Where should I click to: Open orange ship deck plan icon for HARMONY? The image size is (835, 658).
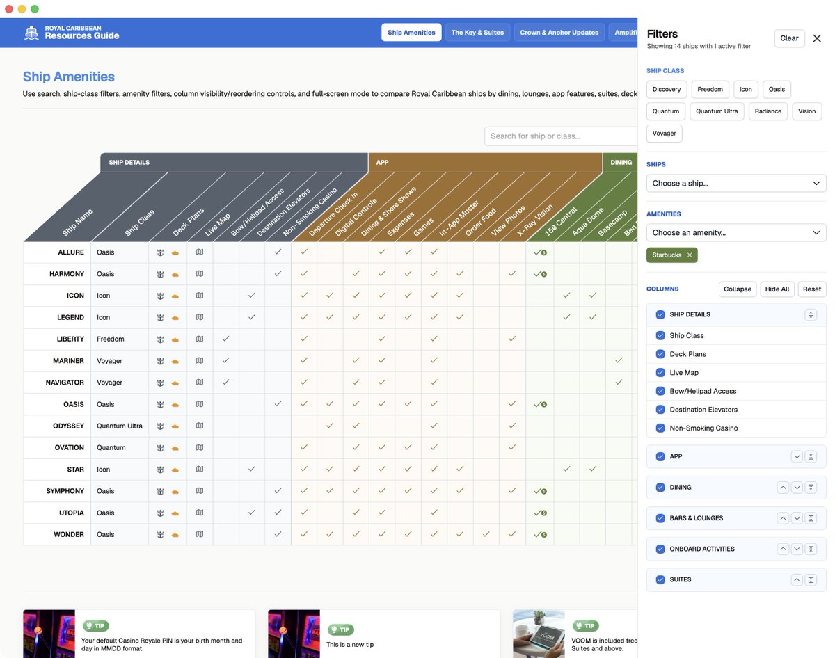click(x=175, y=274)
